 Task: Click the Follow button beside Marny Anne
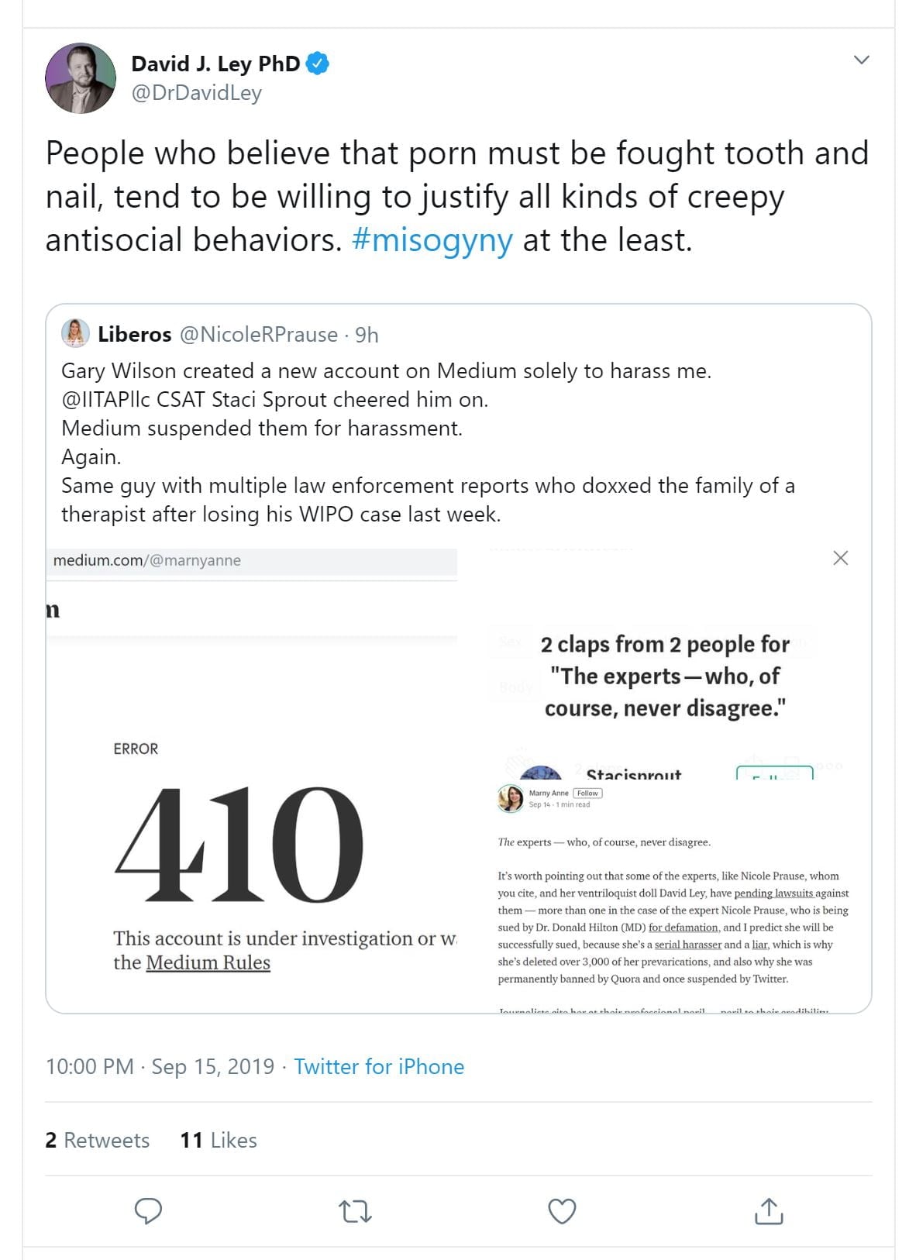click(587, 793)
